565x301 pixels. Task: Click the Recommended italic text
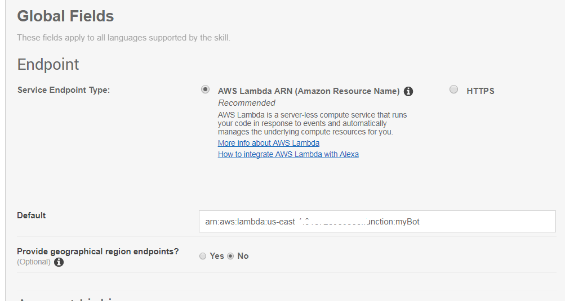tap(247, 103)
